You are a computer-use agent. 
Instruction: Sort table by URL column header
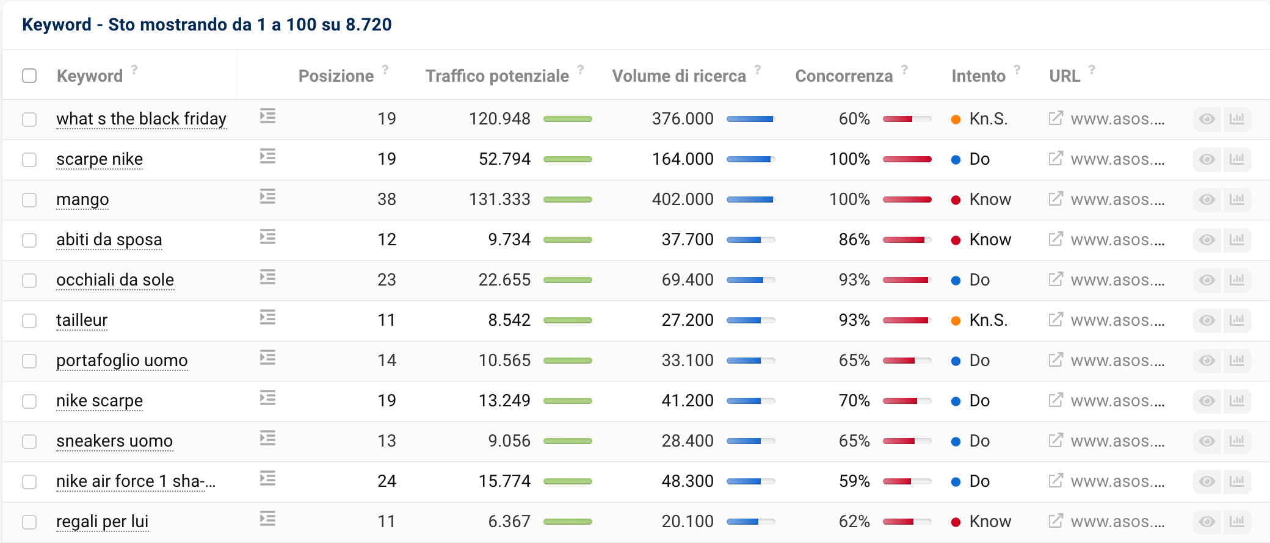pyautogui.click(x=1064, y=76)
